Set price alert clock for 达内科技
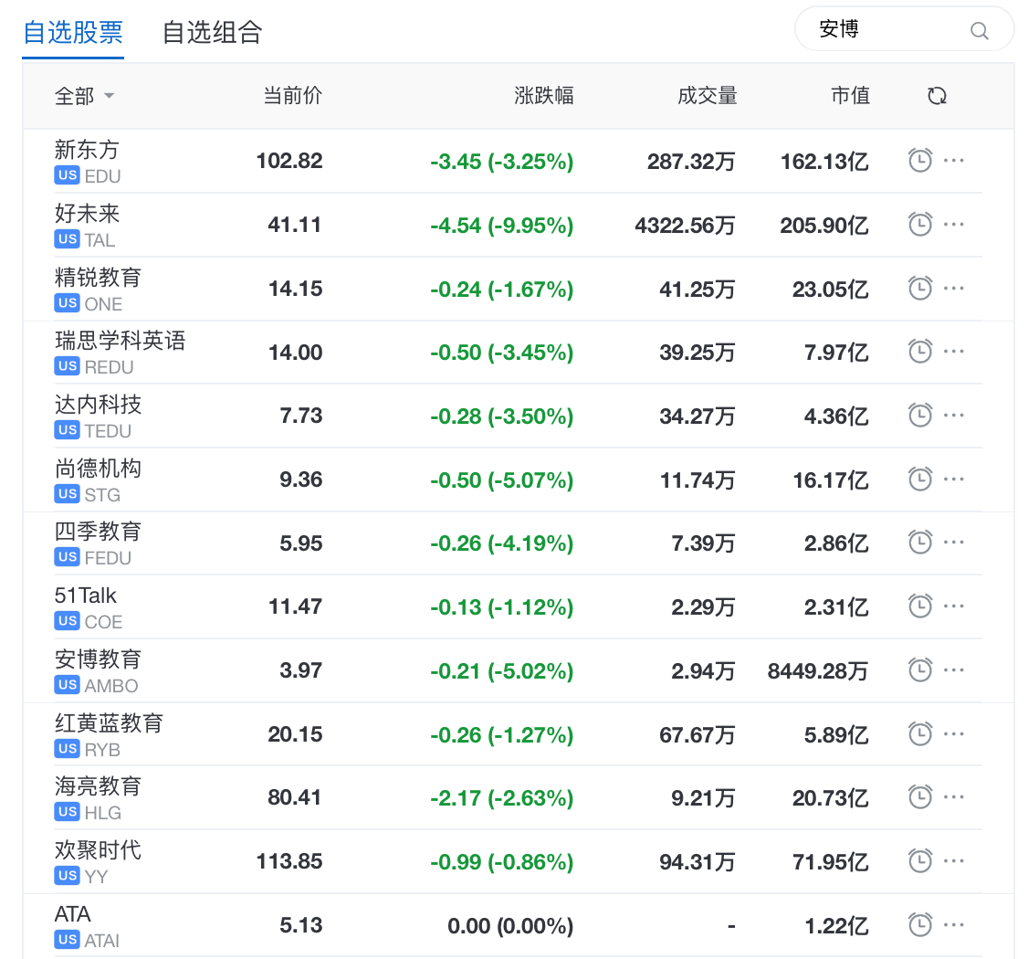1028x959 pixels. pos(920,416)
